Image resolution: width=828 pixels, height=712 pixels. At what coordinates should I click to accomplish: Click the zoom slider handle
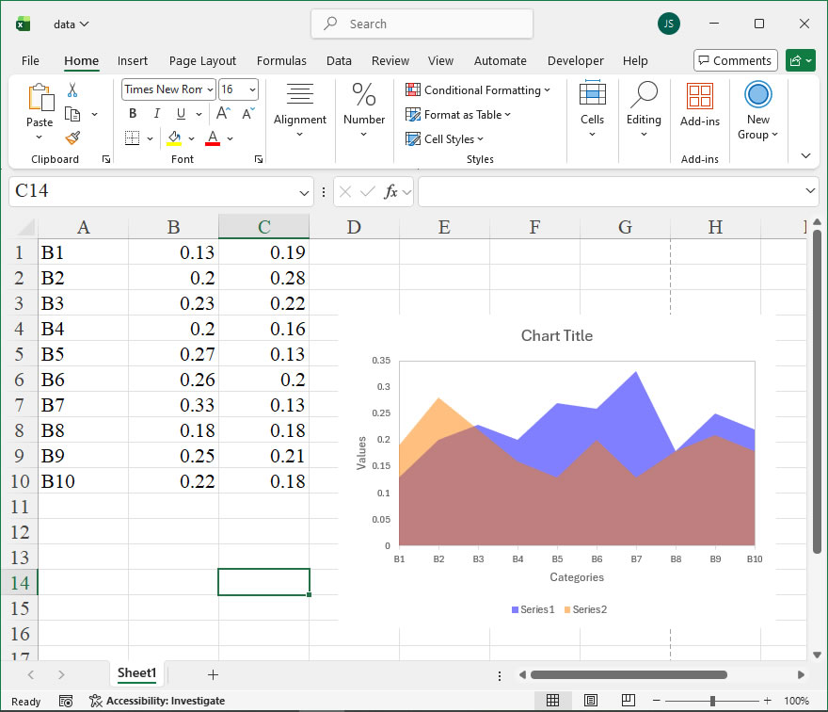point(713,701)
